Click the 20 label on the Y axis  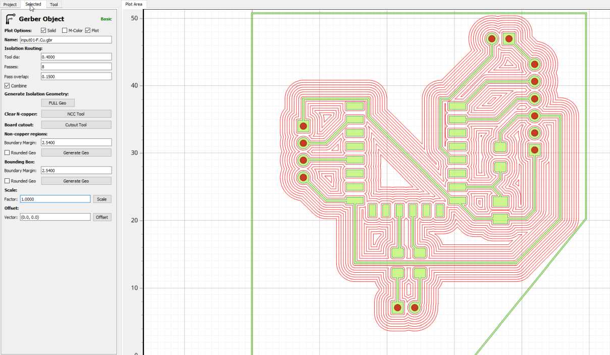point(134,221)
